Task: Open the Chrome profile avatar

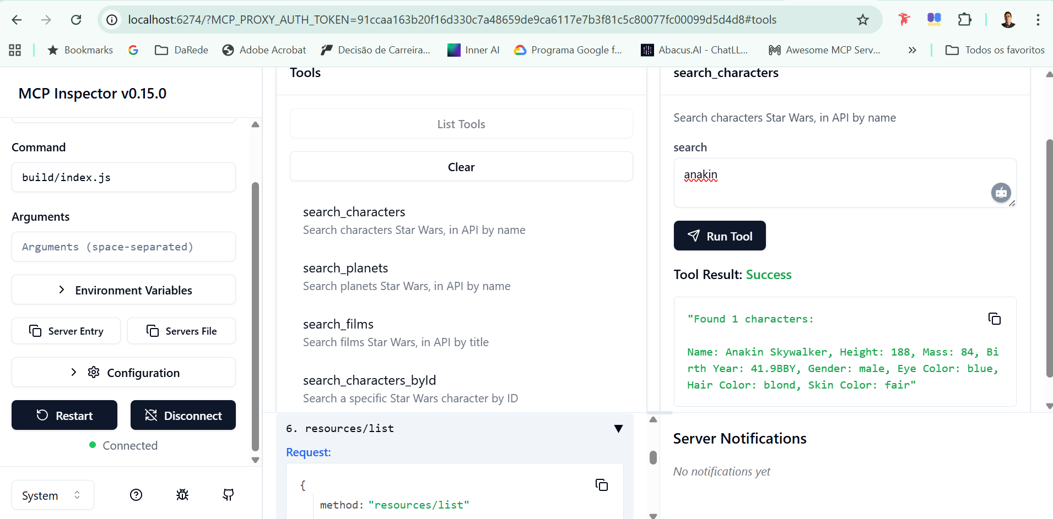Action: pyautogui.click(x=1008, y=20)
